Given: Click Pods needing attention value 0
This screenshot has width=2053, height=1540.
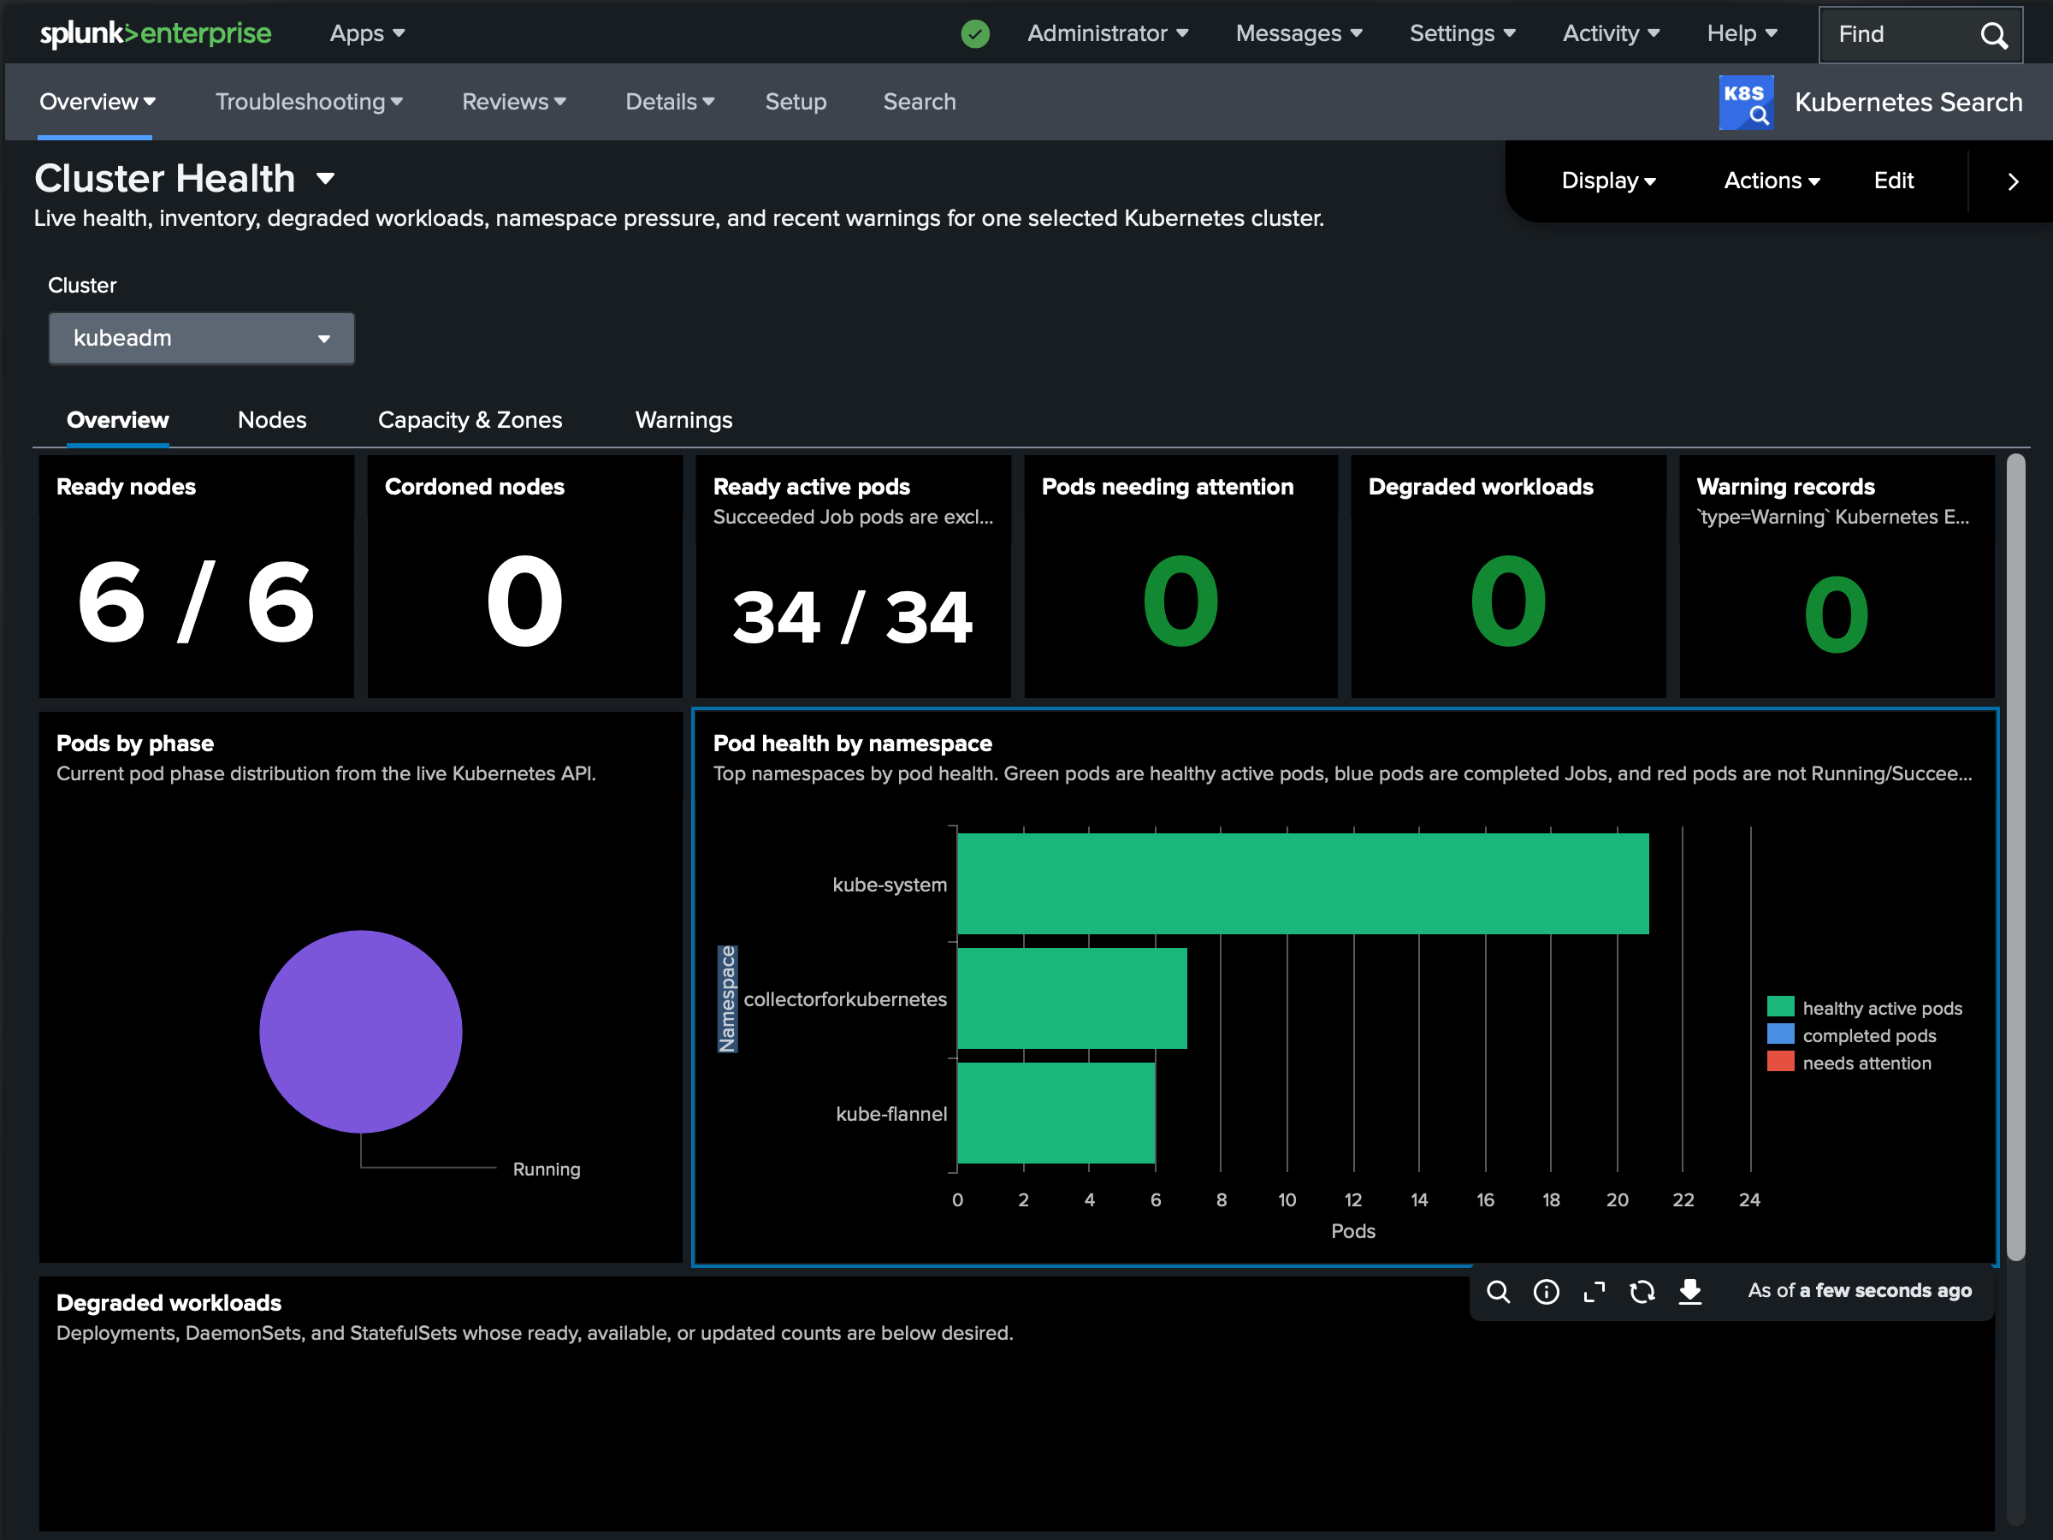Looking at the screenshot, I should tap(1180, 601).
